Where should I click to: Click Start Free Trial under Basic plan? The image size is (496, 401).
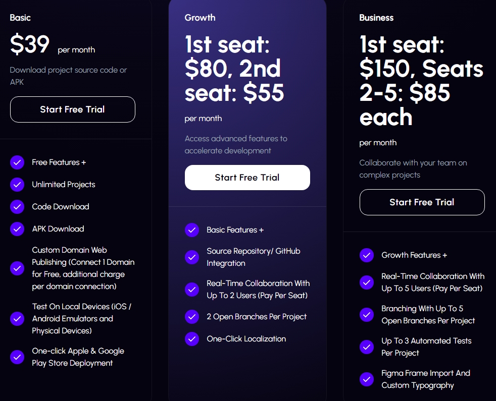[x=72, y=109]
